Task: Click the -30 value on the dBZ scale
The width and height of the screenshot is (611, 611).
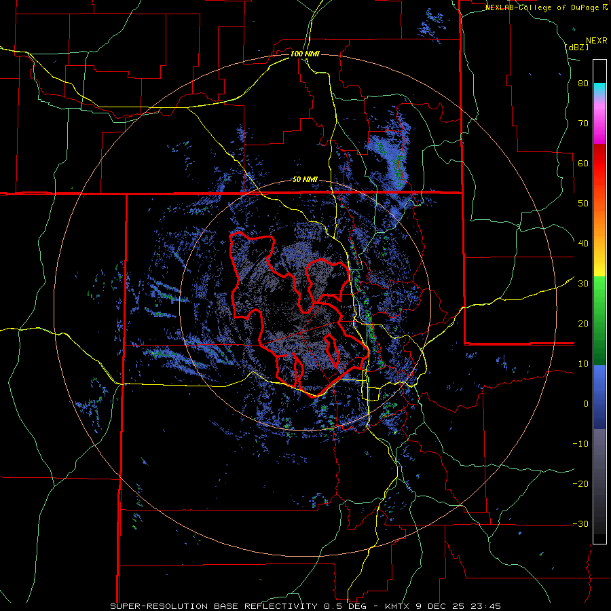Action: point(580,523)
